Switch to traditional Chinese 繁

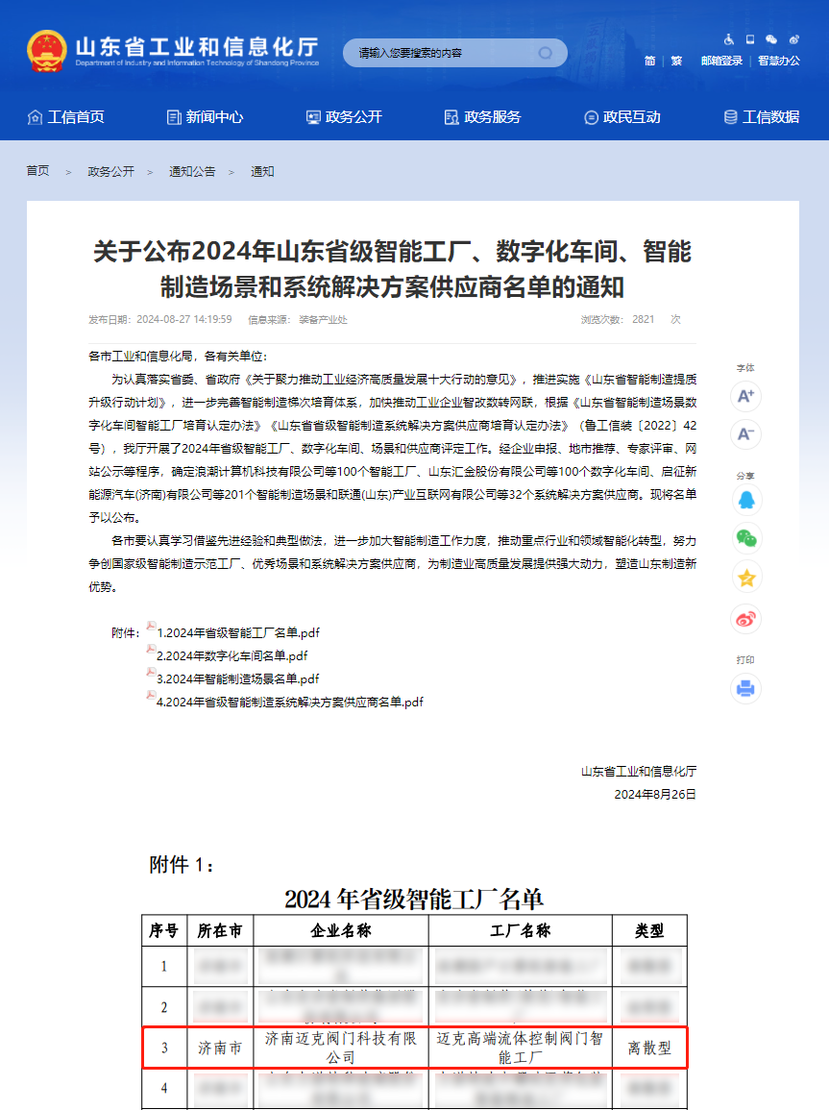click(x=676, y=61)
